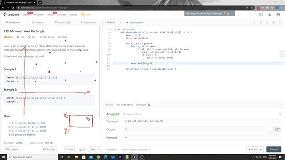The image size is (285, 160).
Task: Open the user profile avatar menu
Action: 278,15
